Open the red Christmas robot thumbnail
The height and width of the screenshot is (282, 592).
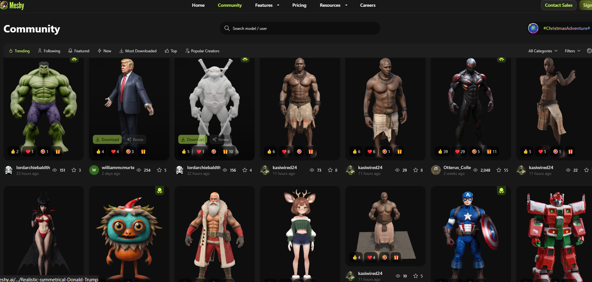(x=554, y=234)
